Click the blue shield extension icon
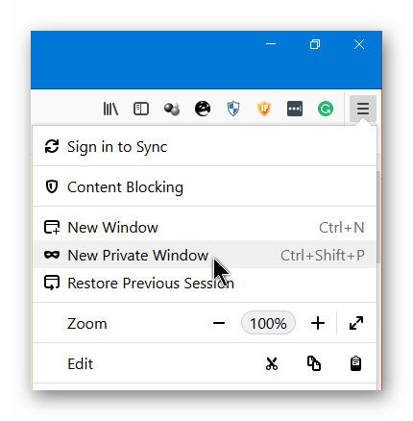413x421 pixels. click(x=233, y=109)
